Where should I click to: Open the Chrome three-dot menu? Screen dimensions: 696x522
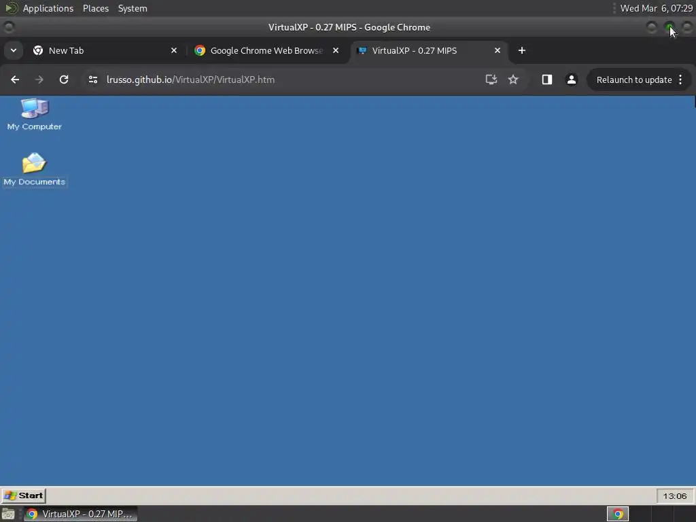coord(680,80)
